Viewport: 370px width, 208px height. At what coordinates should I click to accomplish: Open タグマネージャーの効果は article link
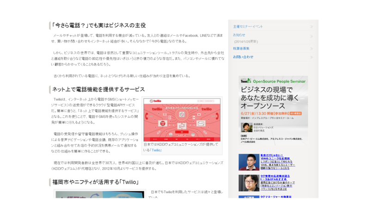point(276,197)
